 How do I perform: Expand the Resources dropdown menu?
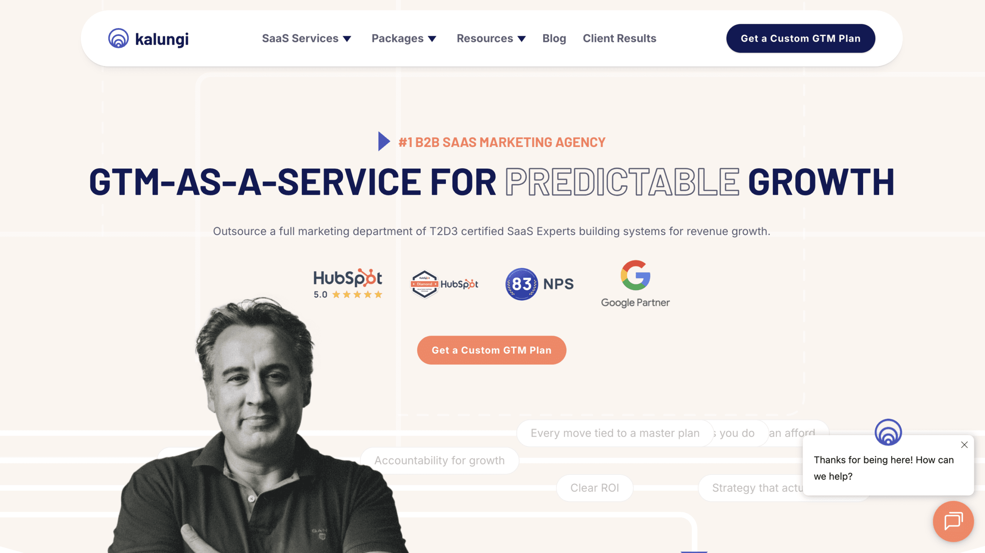pyautogui.click(x=491, y=38)
